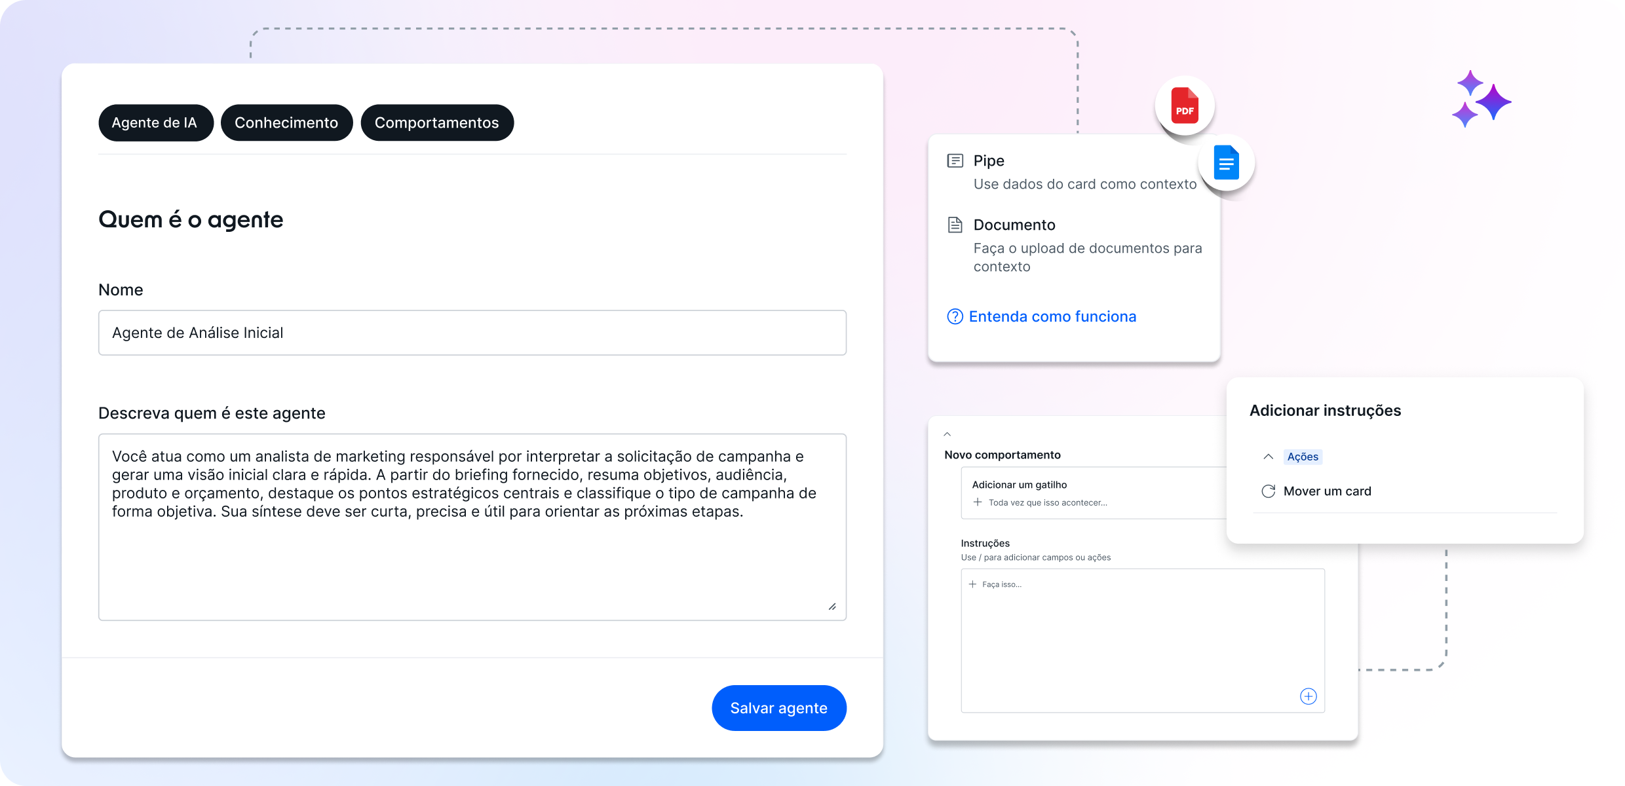Switch to the Conhecimento tab

tap(286, 122)
